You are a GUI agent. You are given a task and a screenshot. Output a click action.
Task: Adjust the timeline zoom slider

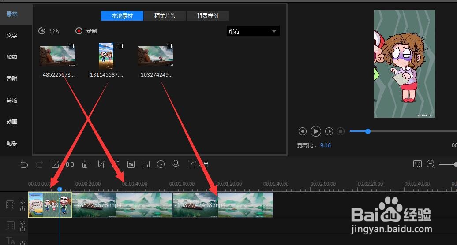(x=455, y=164)
